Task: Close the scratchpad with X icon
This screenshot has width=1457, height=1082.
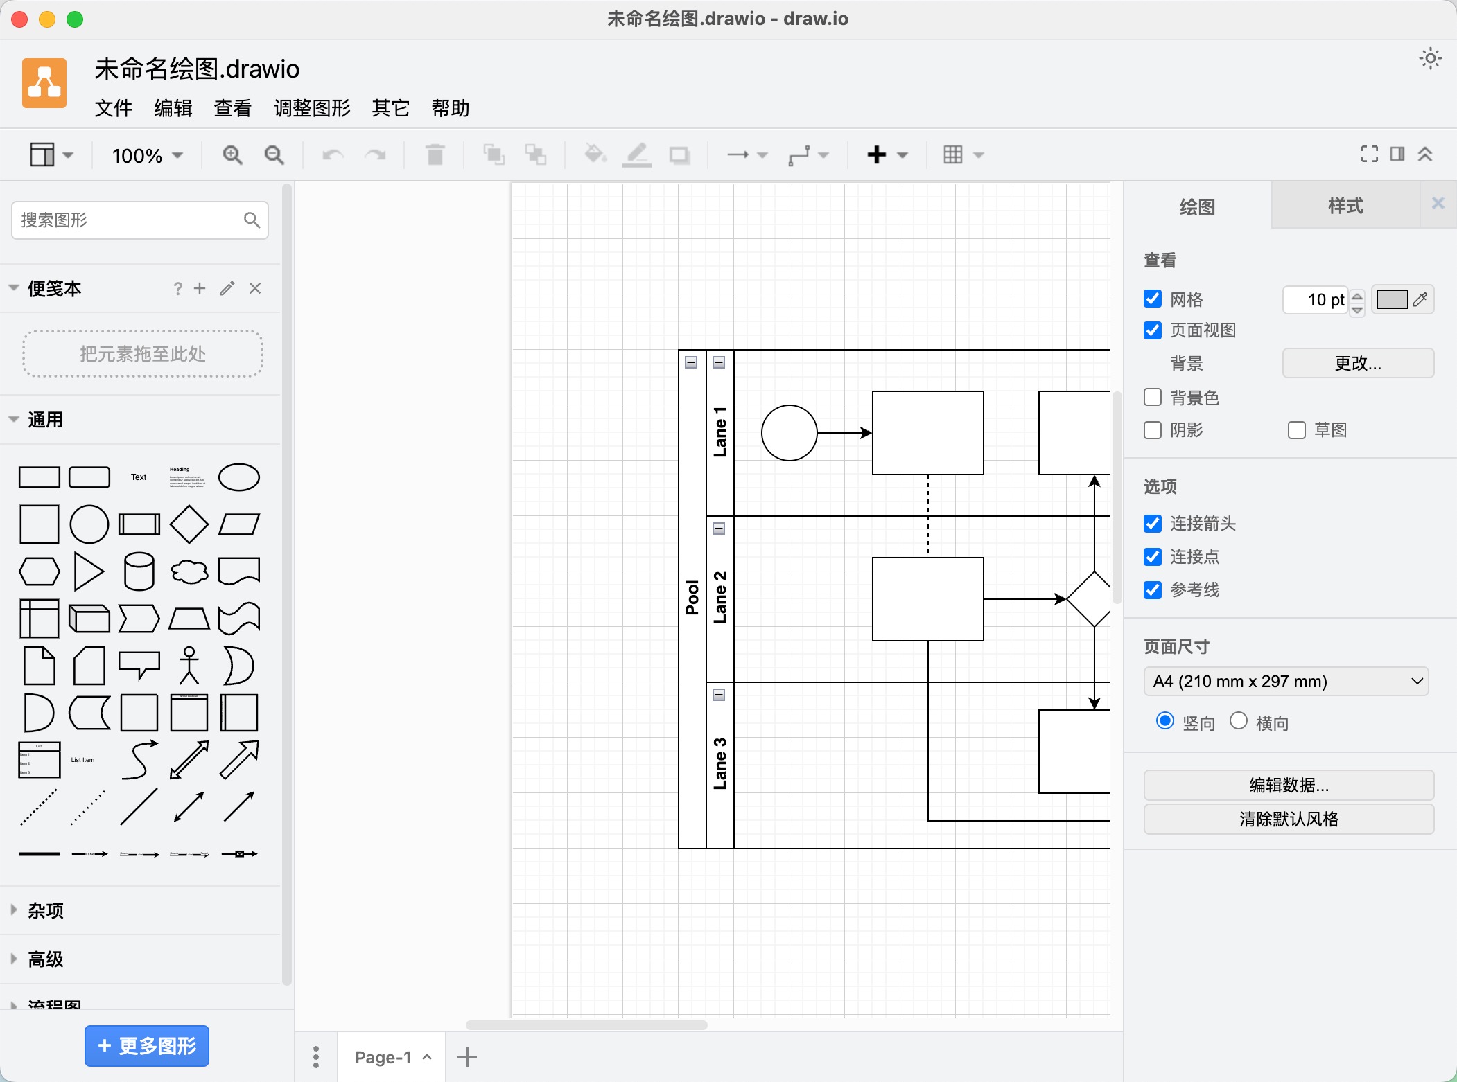Action: click(255, 288)
